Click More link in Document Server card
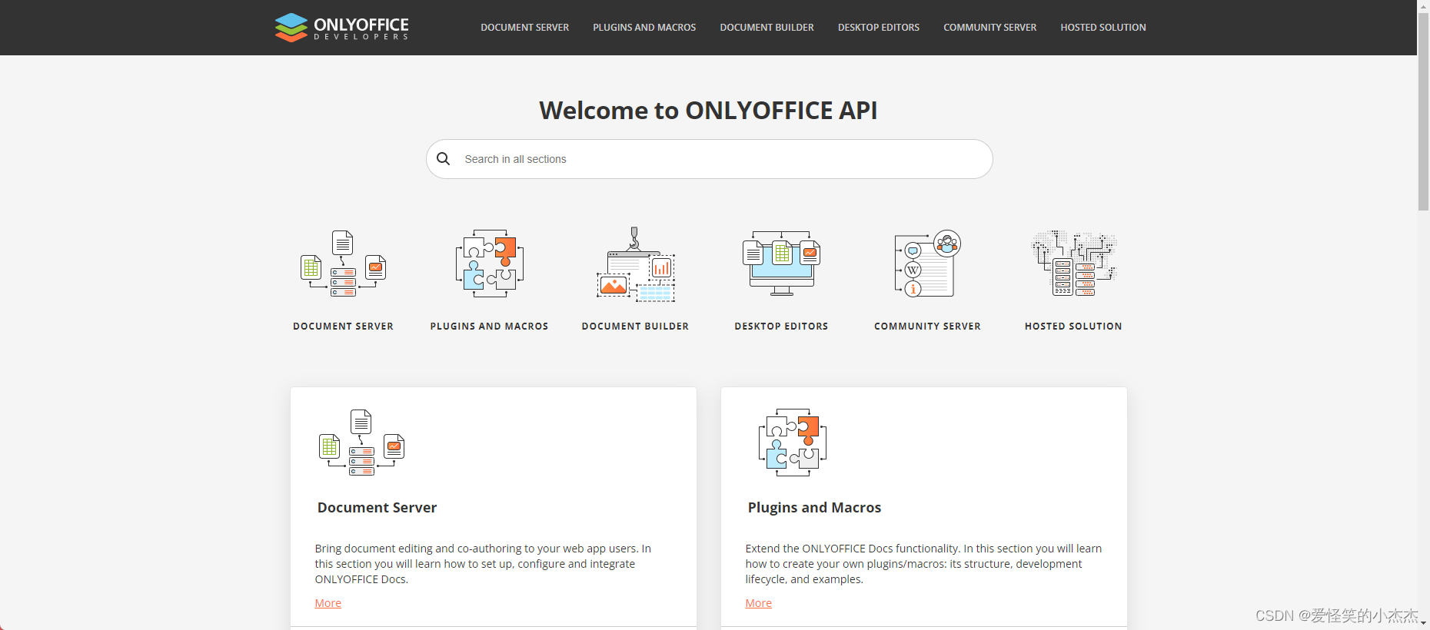The width and height of the screenshot is (1430, 630). coord(328,603)
